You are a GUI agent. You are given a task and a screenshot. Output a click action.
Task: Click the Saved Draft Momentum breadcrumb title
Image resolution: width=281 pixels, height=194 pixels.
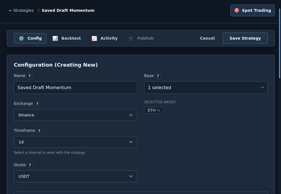point(68,10)
